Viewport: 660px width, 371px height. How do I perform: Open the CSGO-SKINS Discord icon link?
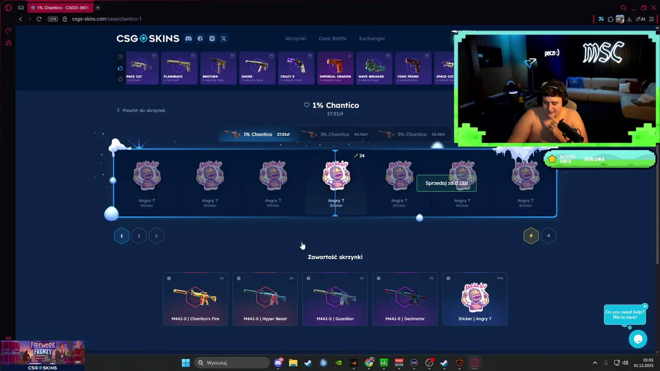[189, 39]
